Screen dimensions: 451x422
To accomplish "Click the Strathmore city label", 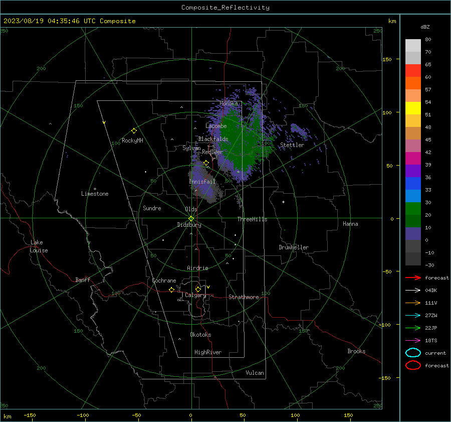I will [x=244, y=297].
